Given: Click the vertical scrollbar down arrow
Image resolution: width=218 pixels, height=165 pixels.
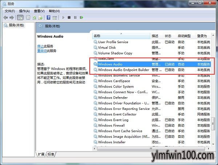Looking at the screenshot, I should [x=213, y=144].
